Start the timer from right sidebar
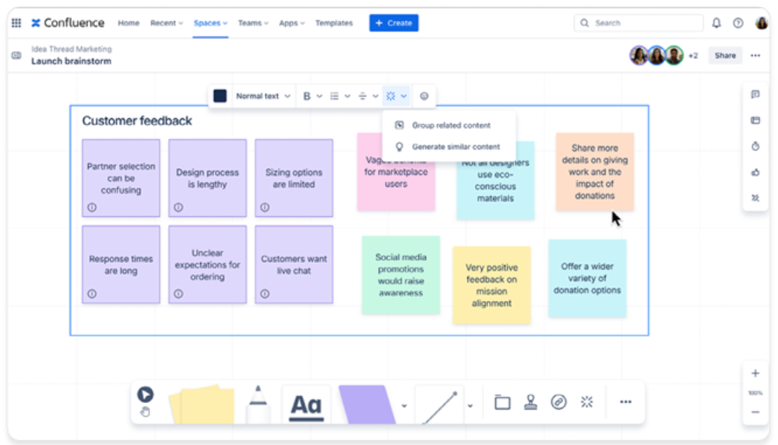This screenshot has height=445, width=778. [x=755, y=146]
